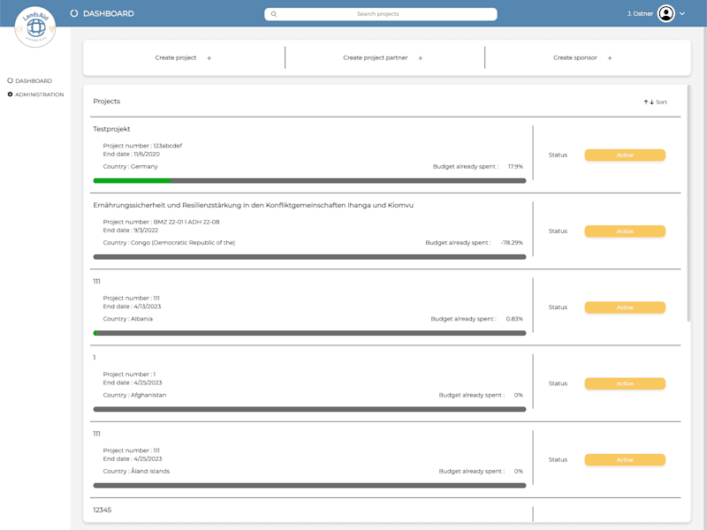Click 'End date : 11/6/2020'
This screenshot has height=530, width=707.
[131, 154]
